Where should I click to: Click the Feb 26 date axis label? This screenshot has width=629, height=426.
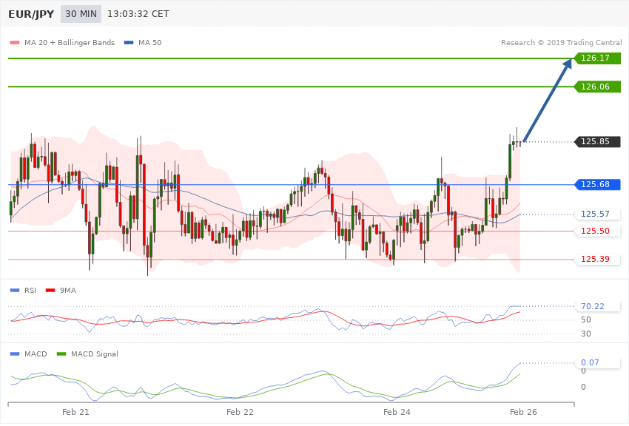(x=523, y=412)
